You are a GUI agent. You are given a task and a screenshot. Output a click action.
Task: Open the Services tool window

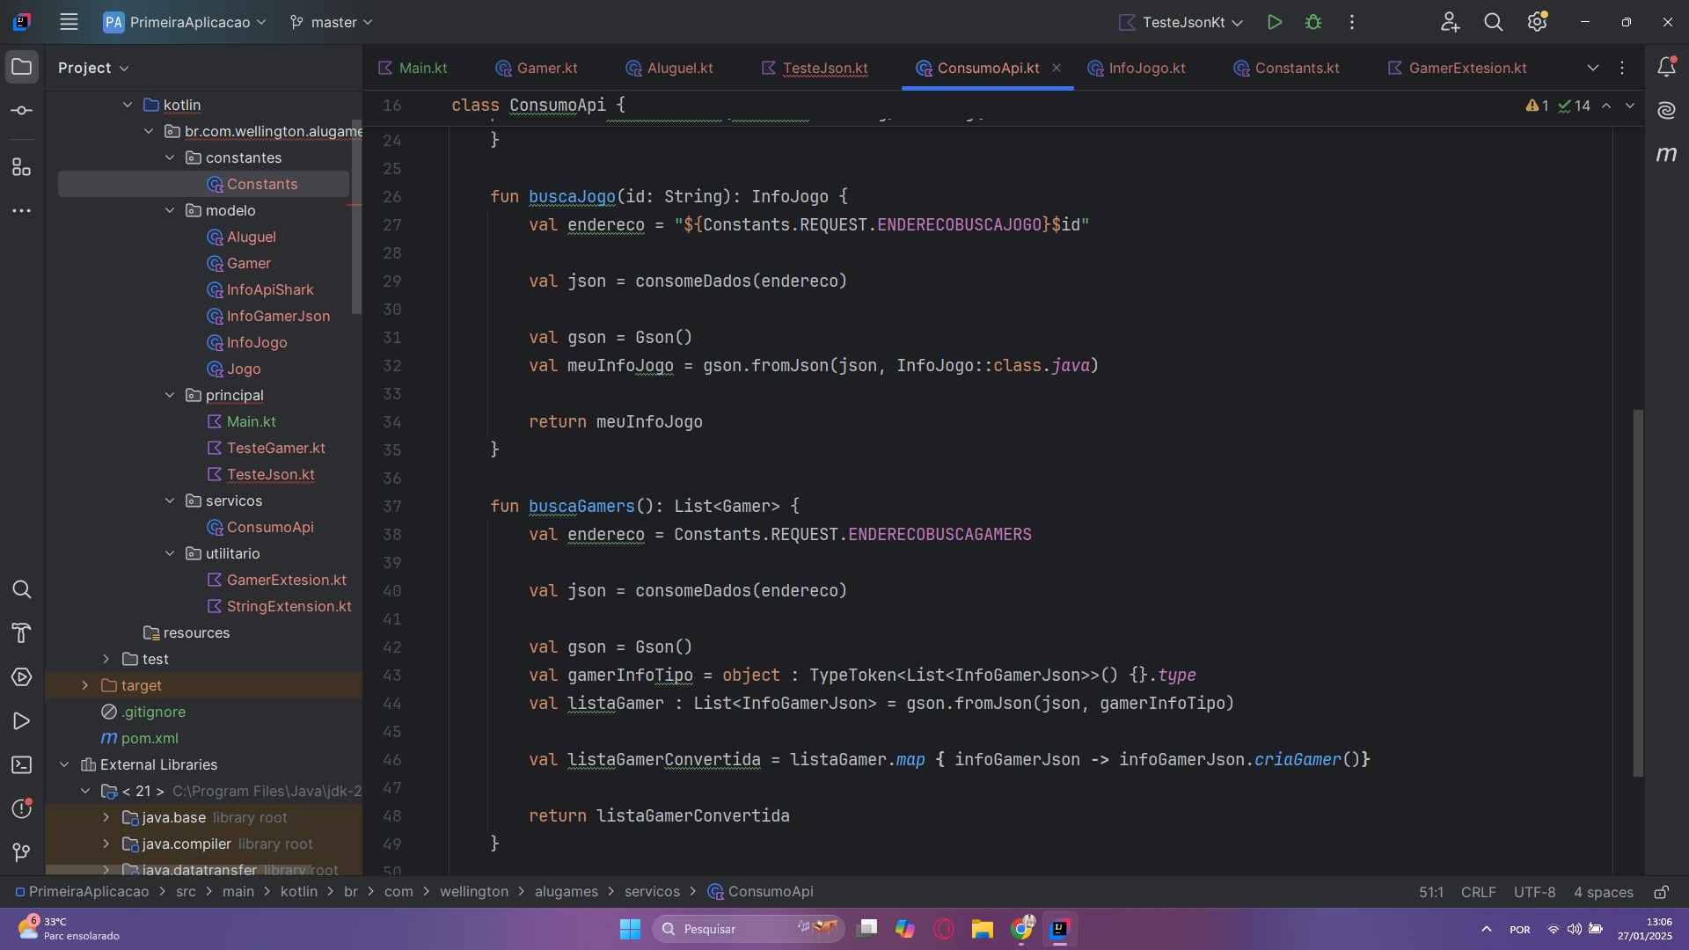coord(22,677)
